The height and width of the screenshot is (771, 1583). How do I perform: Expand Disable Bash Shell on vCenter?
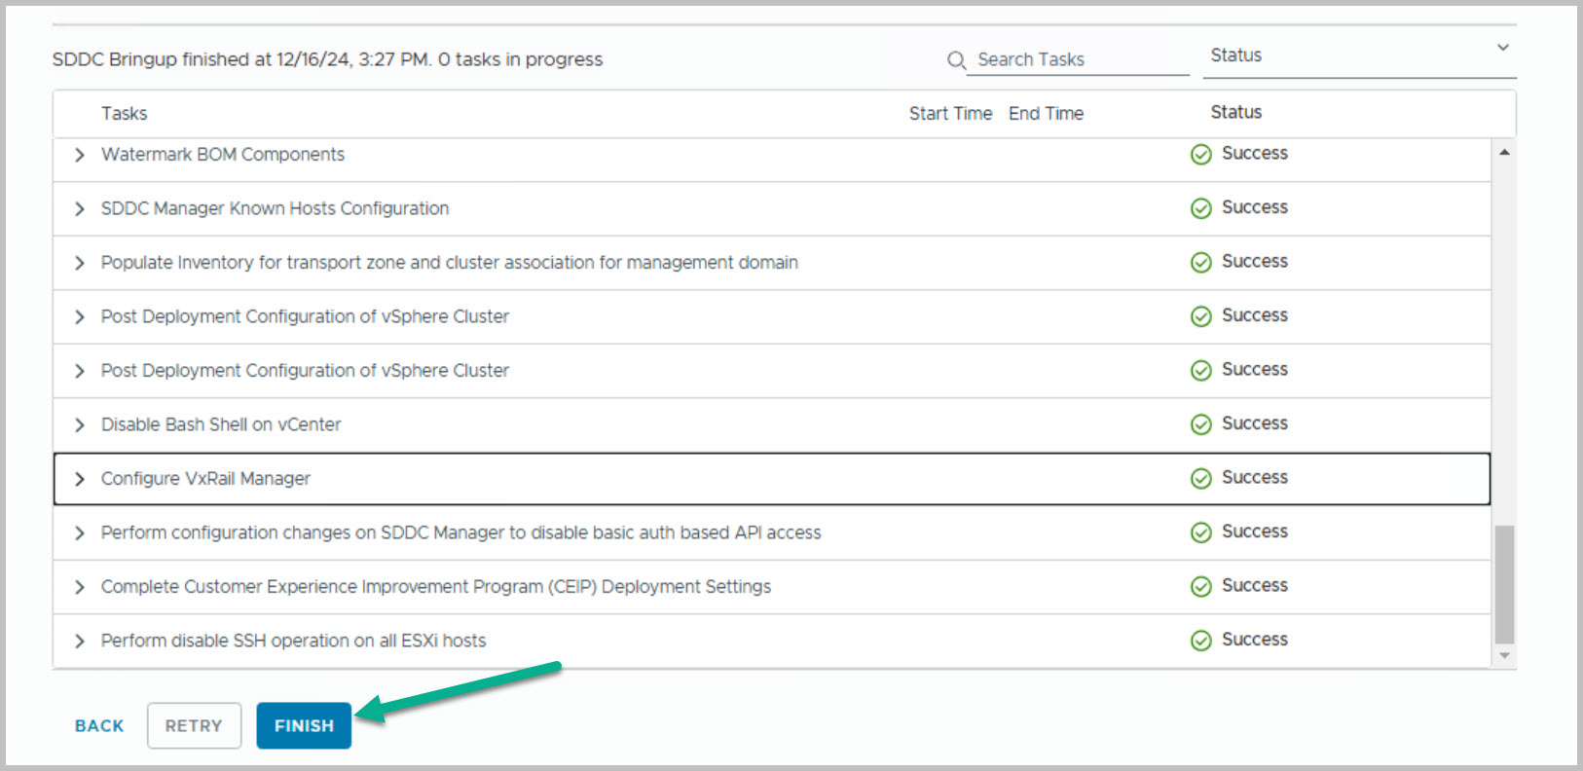80,424
